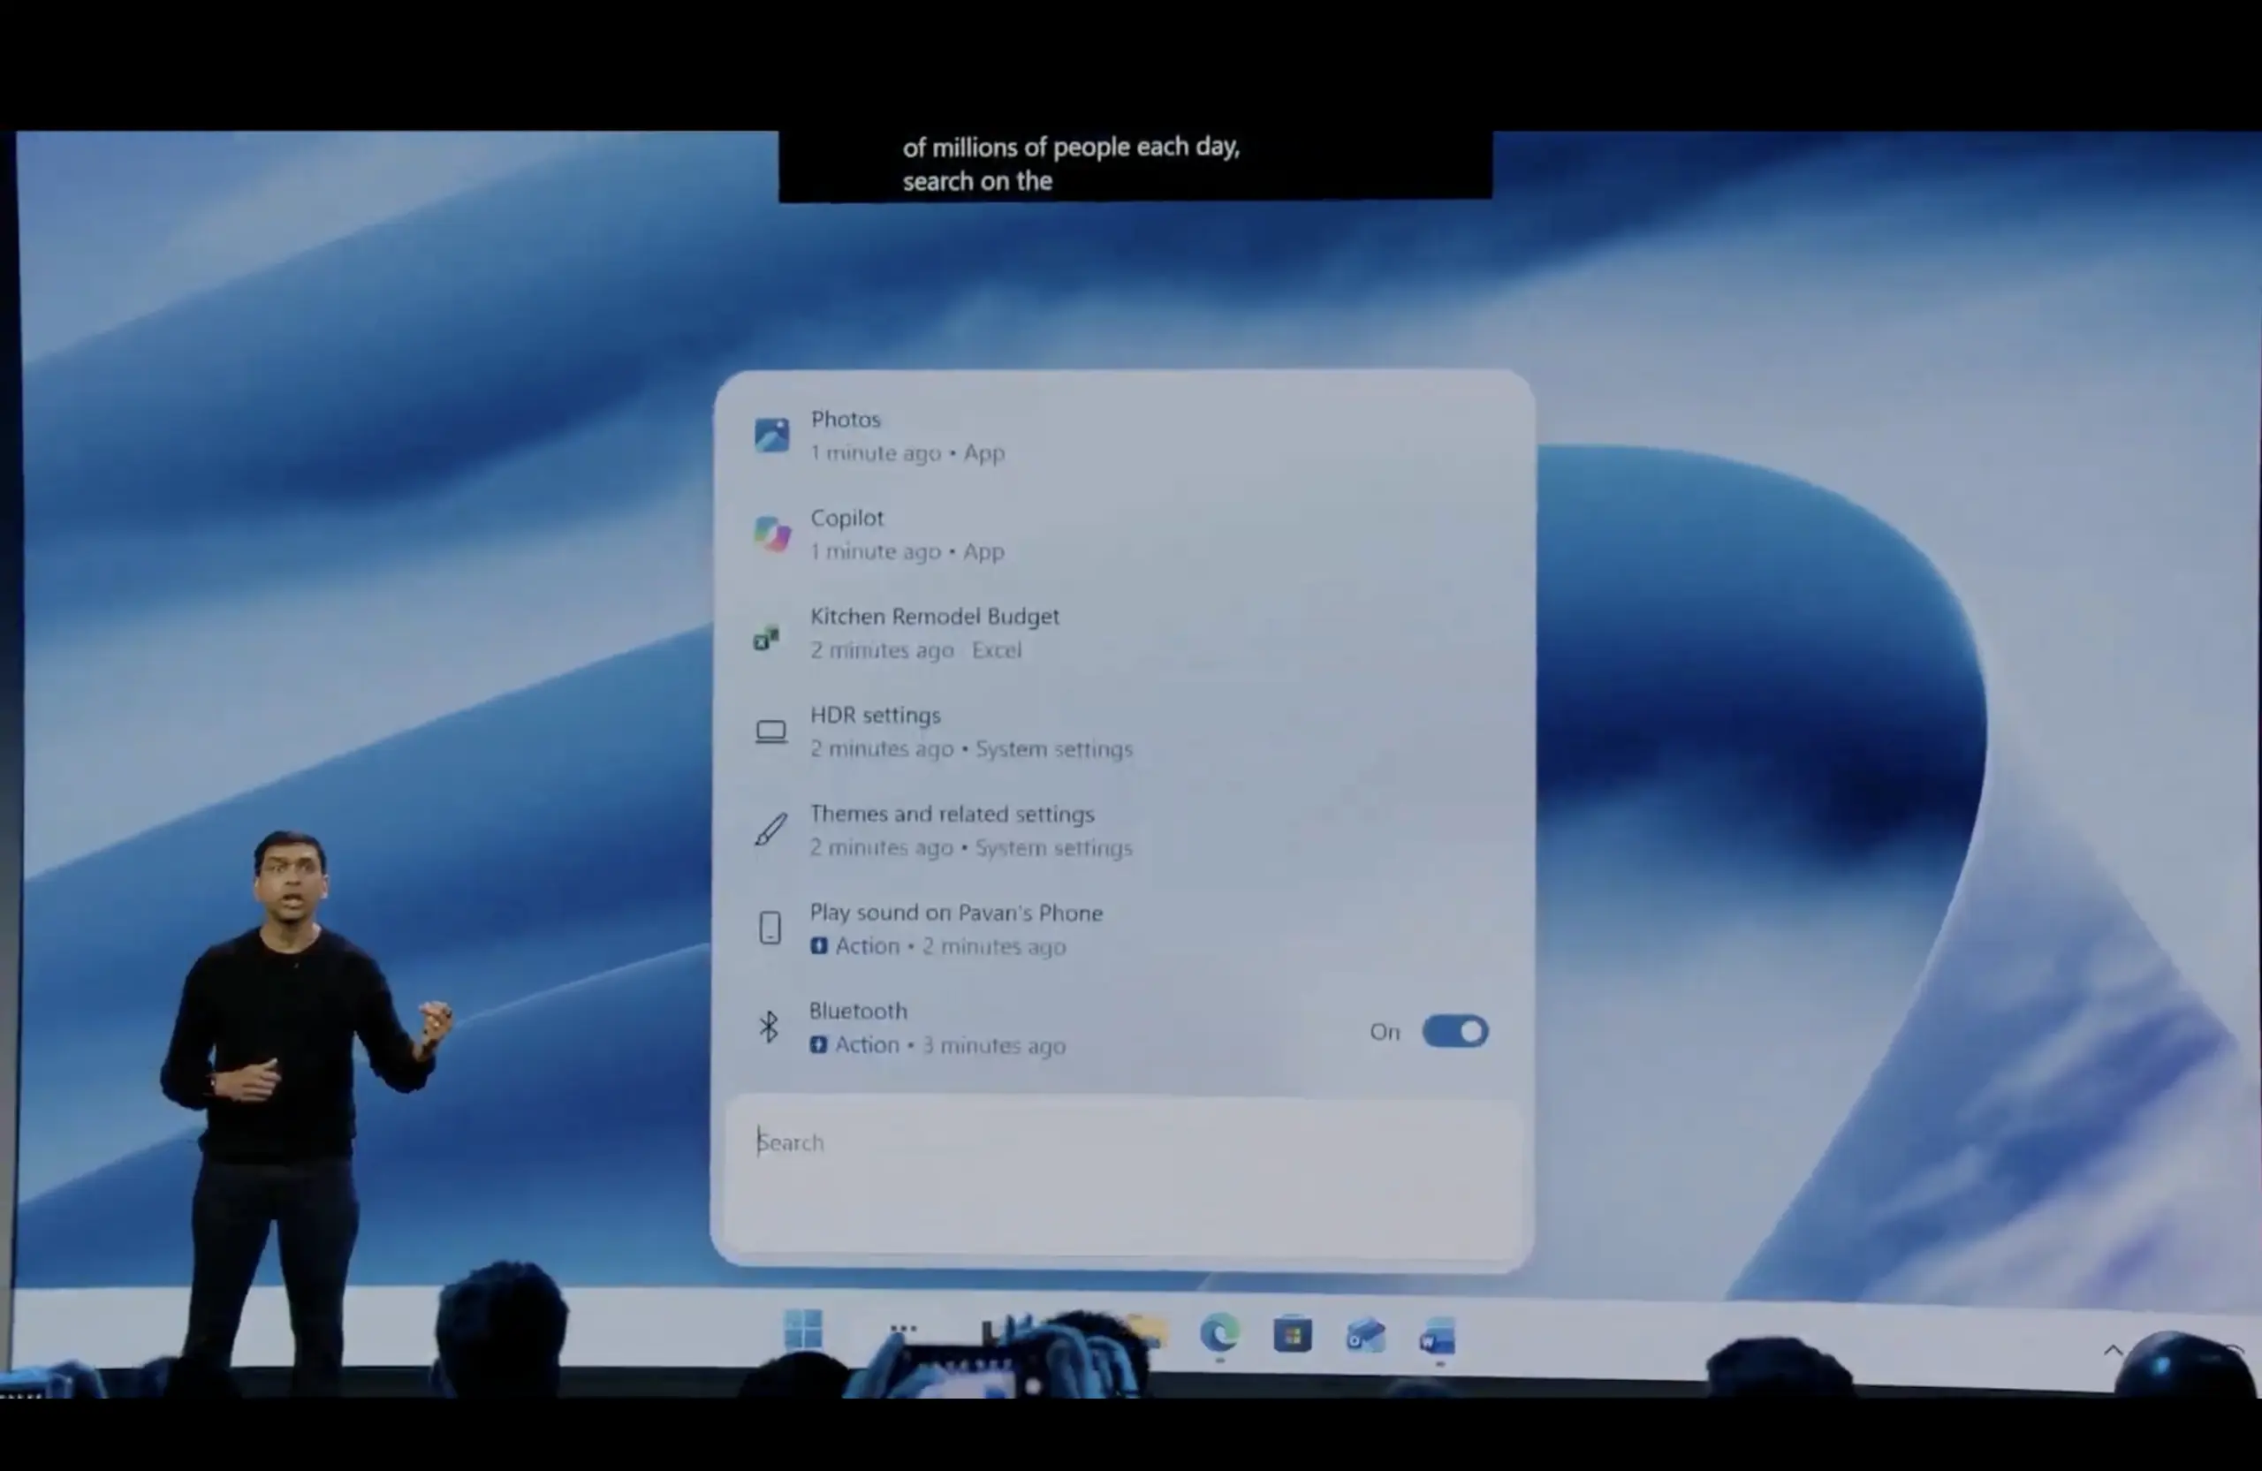Launch Copilot from its colorful icon
This screenshot has height=1471, width=2262.
771,534
